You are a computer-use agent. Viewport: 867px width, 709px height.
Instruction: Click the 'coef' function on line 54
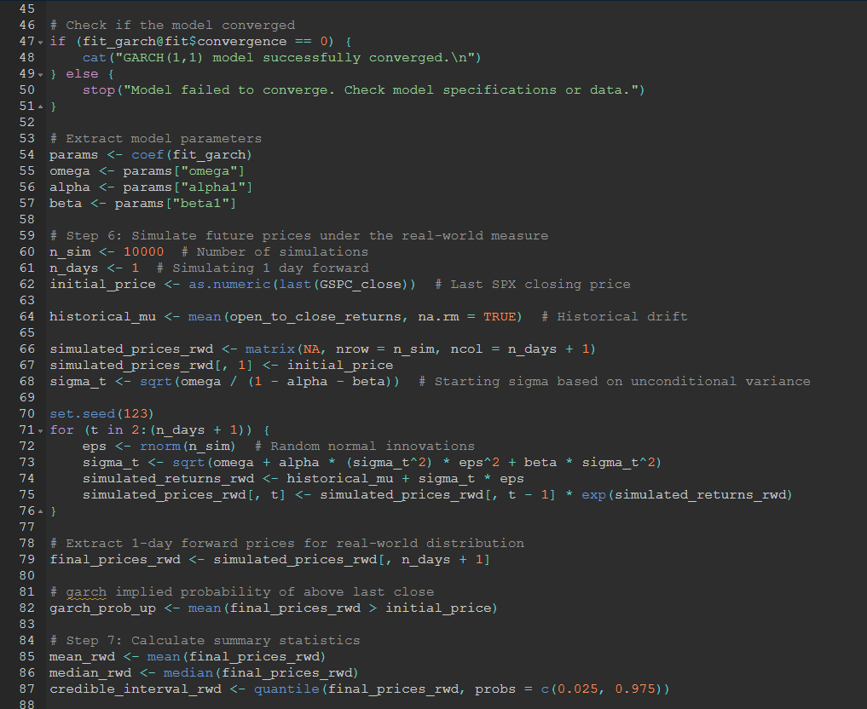[x=147, y=155]
